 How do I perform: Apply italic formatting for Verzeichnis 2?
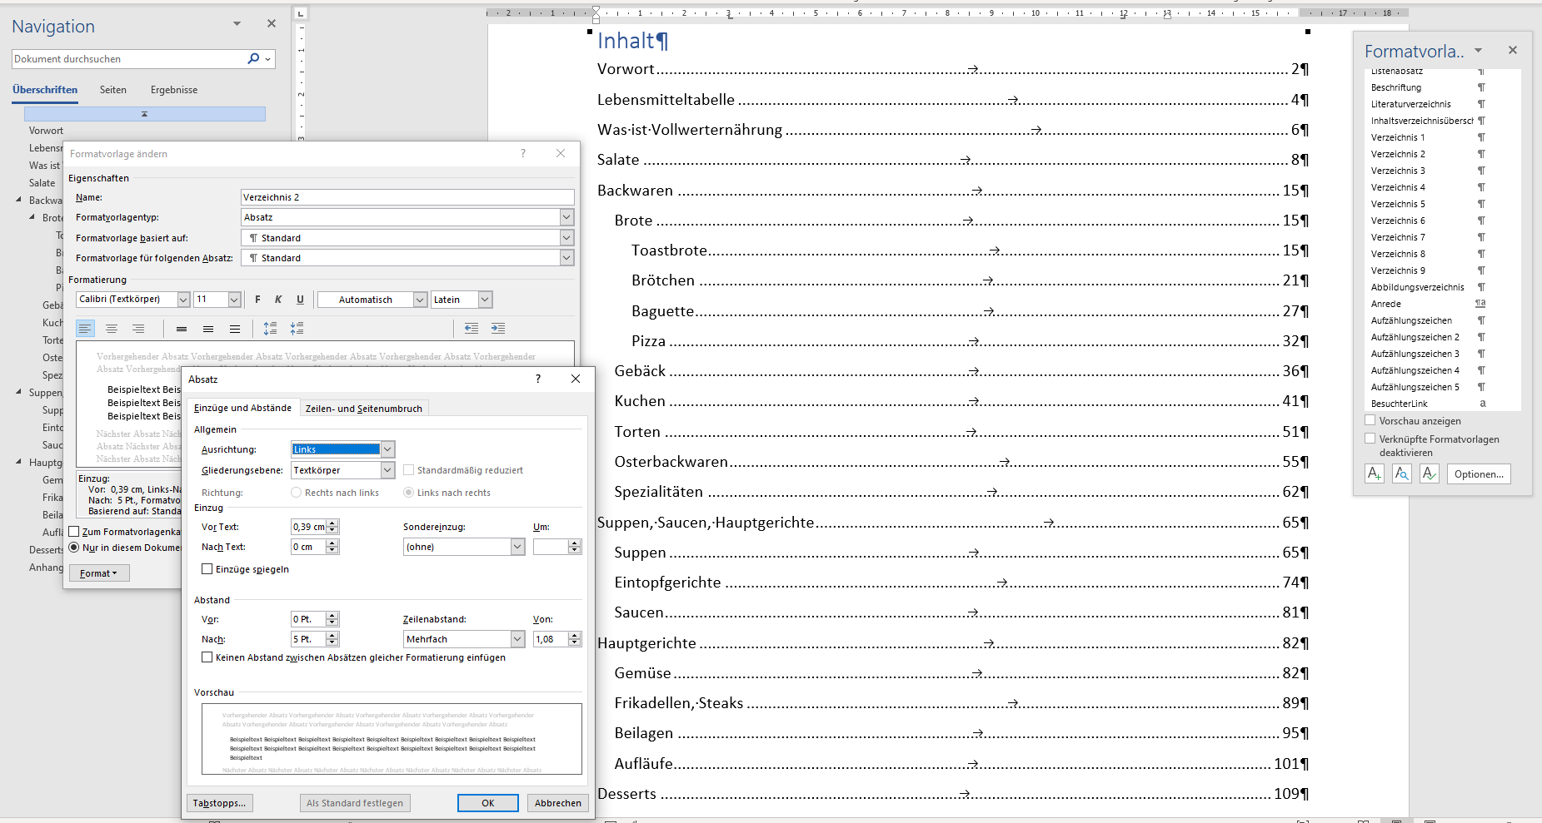tap(278, 299)
